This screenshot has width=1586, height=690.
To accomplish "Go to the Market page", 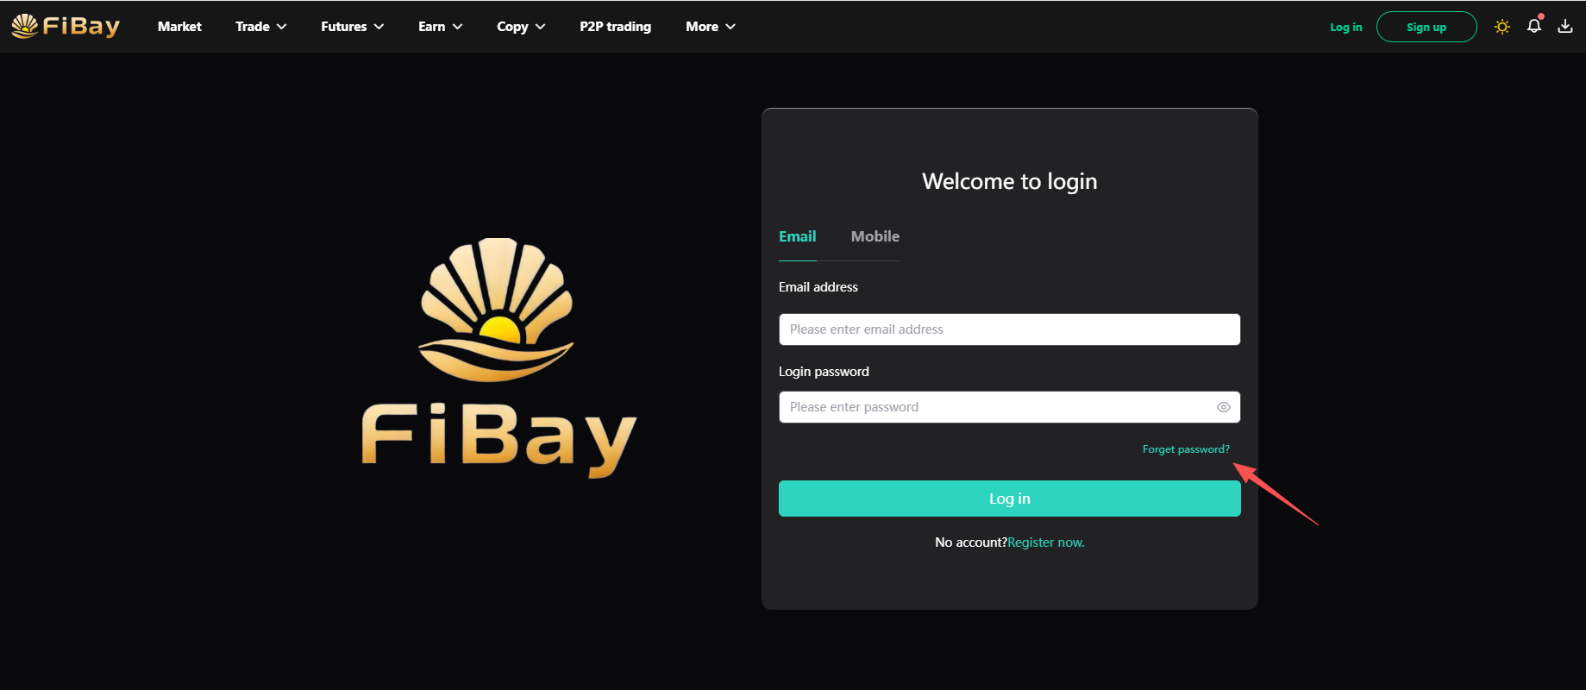I will click(x=179, y=27).
